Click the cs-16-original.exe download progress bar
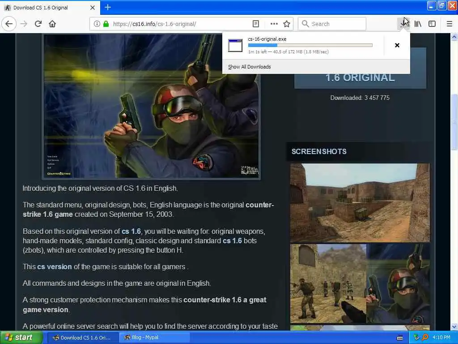458x344 pixels. pyautogui.click(x=310, y=45)
